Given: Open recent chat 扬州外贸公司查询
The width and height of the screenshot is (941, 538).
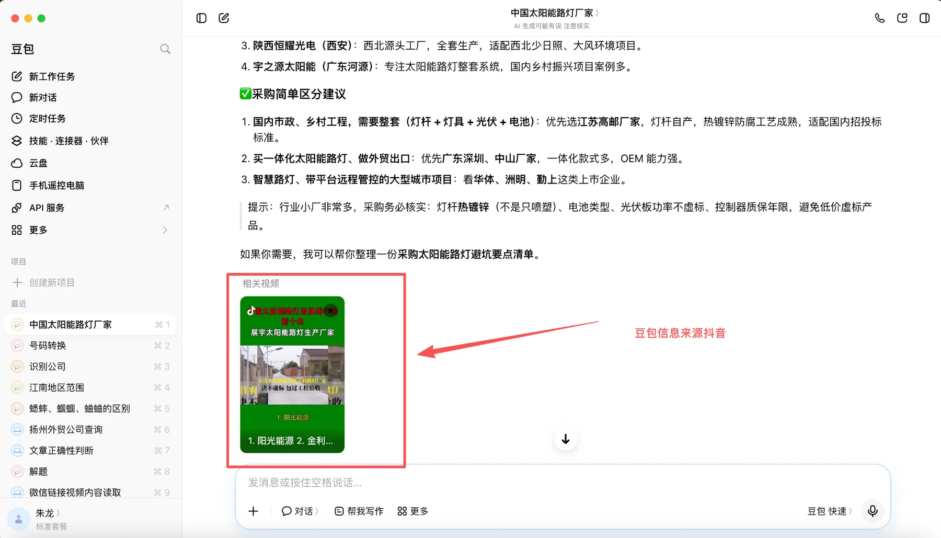Looking at the screenshot, I should click(90, 429).
